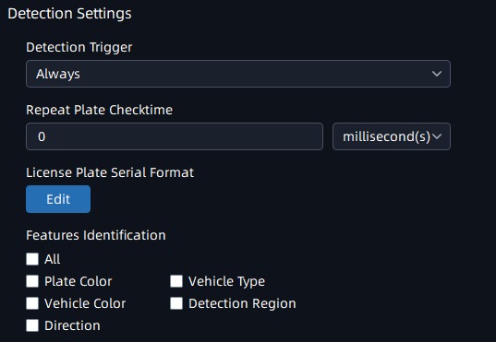
Task: Check the Detection Region checkbox
Action: pos(176,303)
